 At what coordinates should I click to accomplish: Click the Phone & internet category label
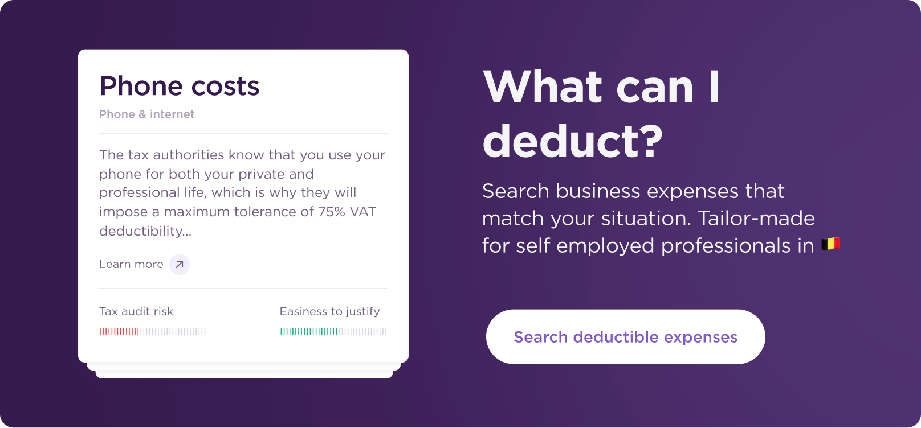[147, 114]
